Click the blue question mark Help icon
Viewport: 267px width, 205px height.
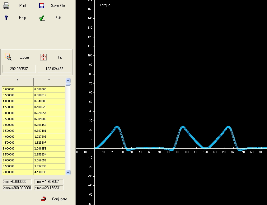[6, 18]
